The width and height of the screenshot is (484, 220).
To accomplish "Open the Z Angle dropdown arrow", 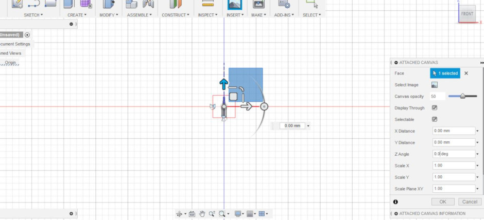I will (477, 154).
